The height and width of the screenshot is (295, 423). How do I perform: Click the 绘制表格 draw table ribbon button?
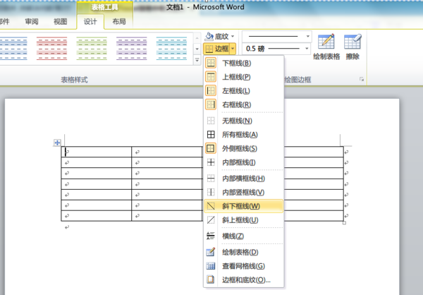pos(326,47)
